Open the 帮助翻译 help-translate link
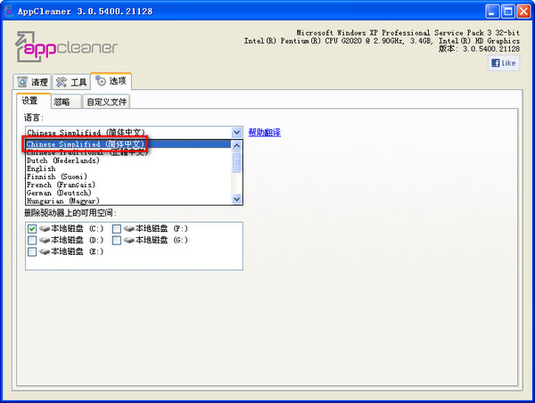Screen dimensions: 535x403 point(265,132)
